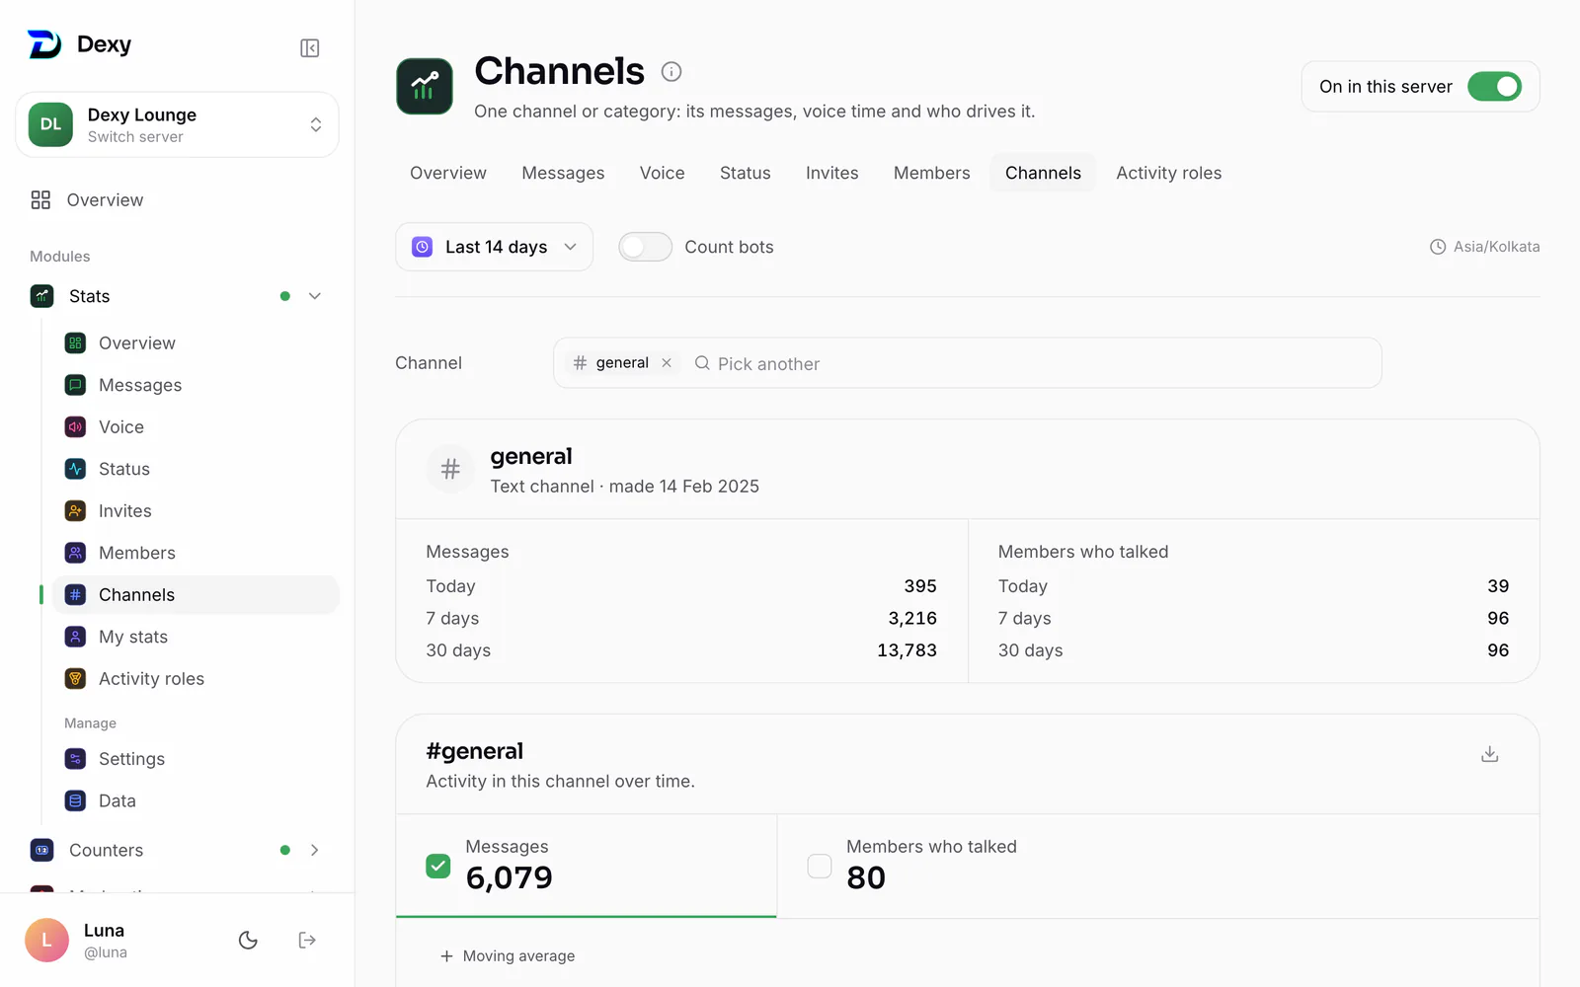Open Invites stats icon
Image resolution: width=1580 pixels, height=987 pixels.
[x=75, y=511]
